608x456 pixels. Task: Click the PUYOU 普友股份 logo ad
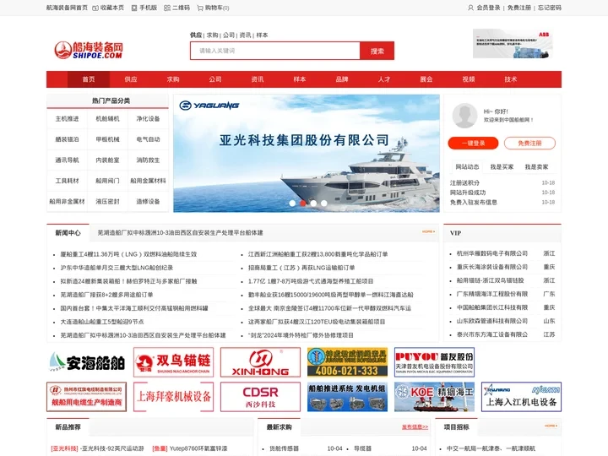point(434,362)
